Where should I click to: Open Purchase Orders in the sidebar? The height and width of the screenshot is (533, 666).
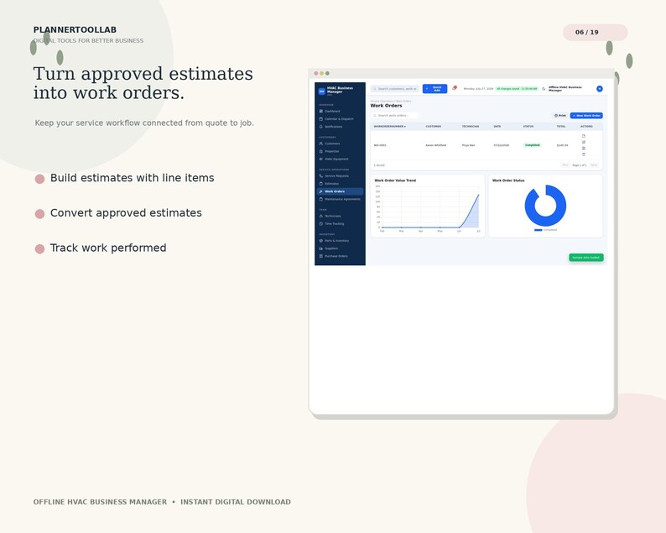[x=339, y=256]
